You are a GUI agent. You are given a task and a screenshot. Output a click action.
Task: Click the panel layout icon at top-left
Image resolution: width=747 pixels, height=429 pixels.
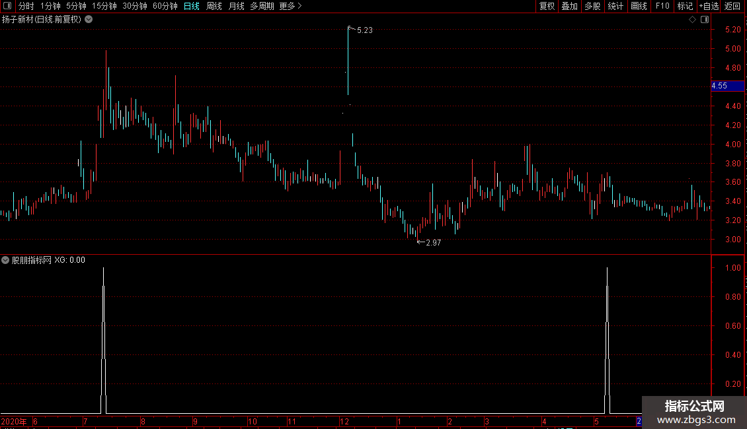click(7, 6)
